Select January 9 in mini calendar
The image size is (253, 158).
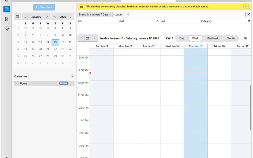(63, 35)
